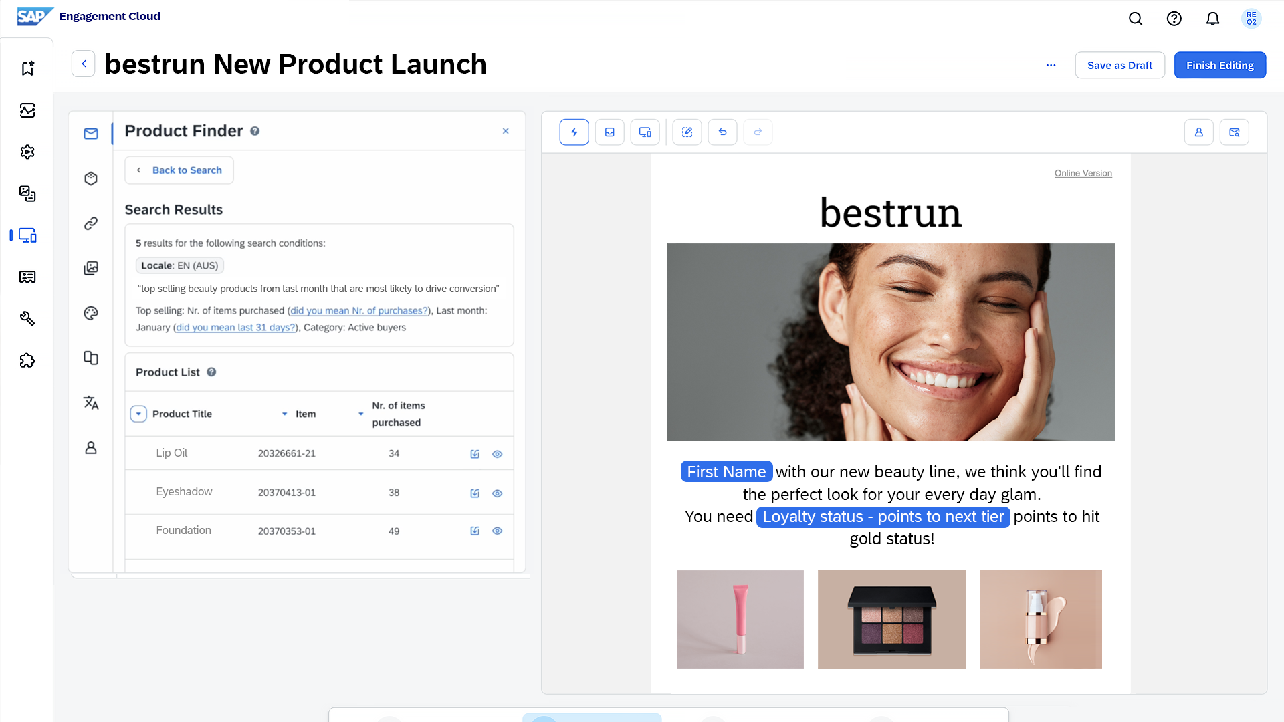The image size is (1284, 722).
Task: Click 'did you mean Nr. of purchases?' link
Action: pyautogui.click(x=359, y=310)
